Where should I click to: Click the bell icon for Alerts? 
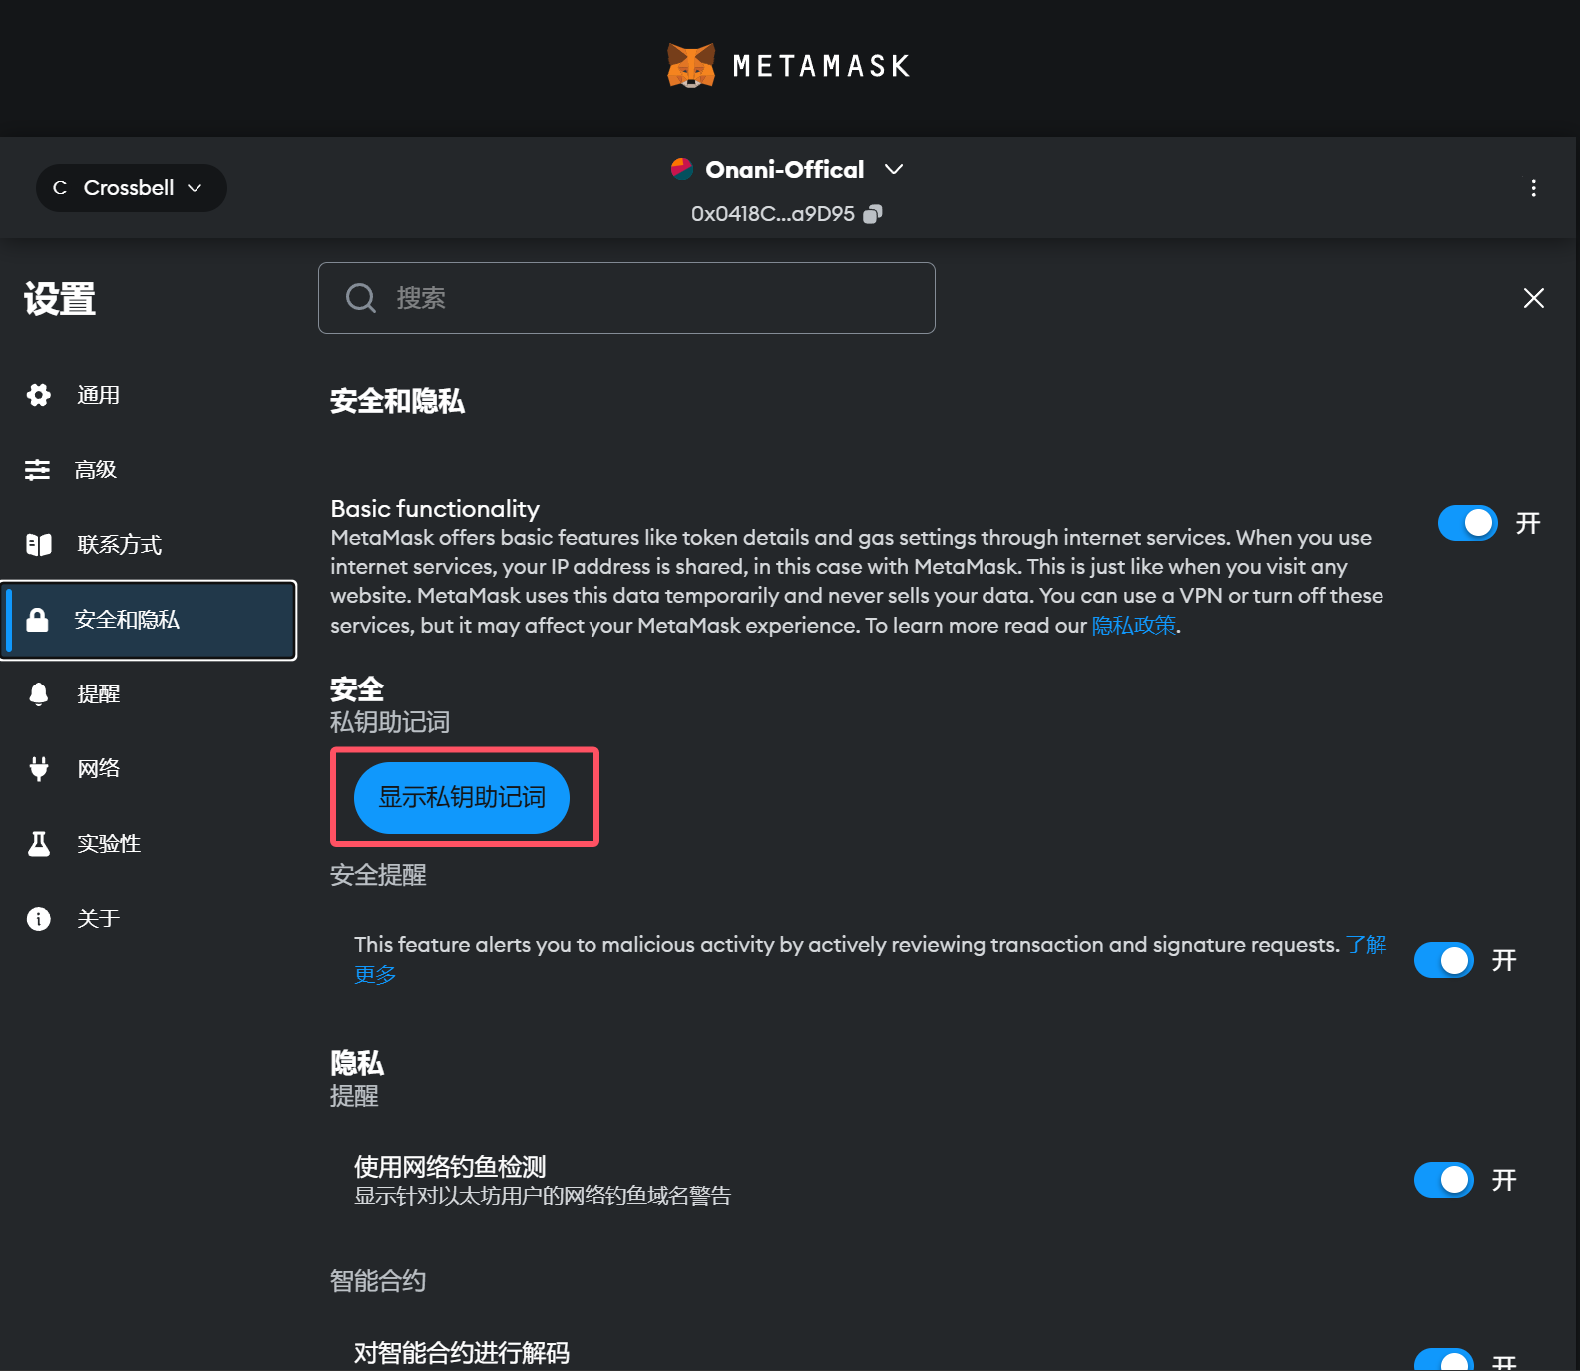(x=39, y=694)
